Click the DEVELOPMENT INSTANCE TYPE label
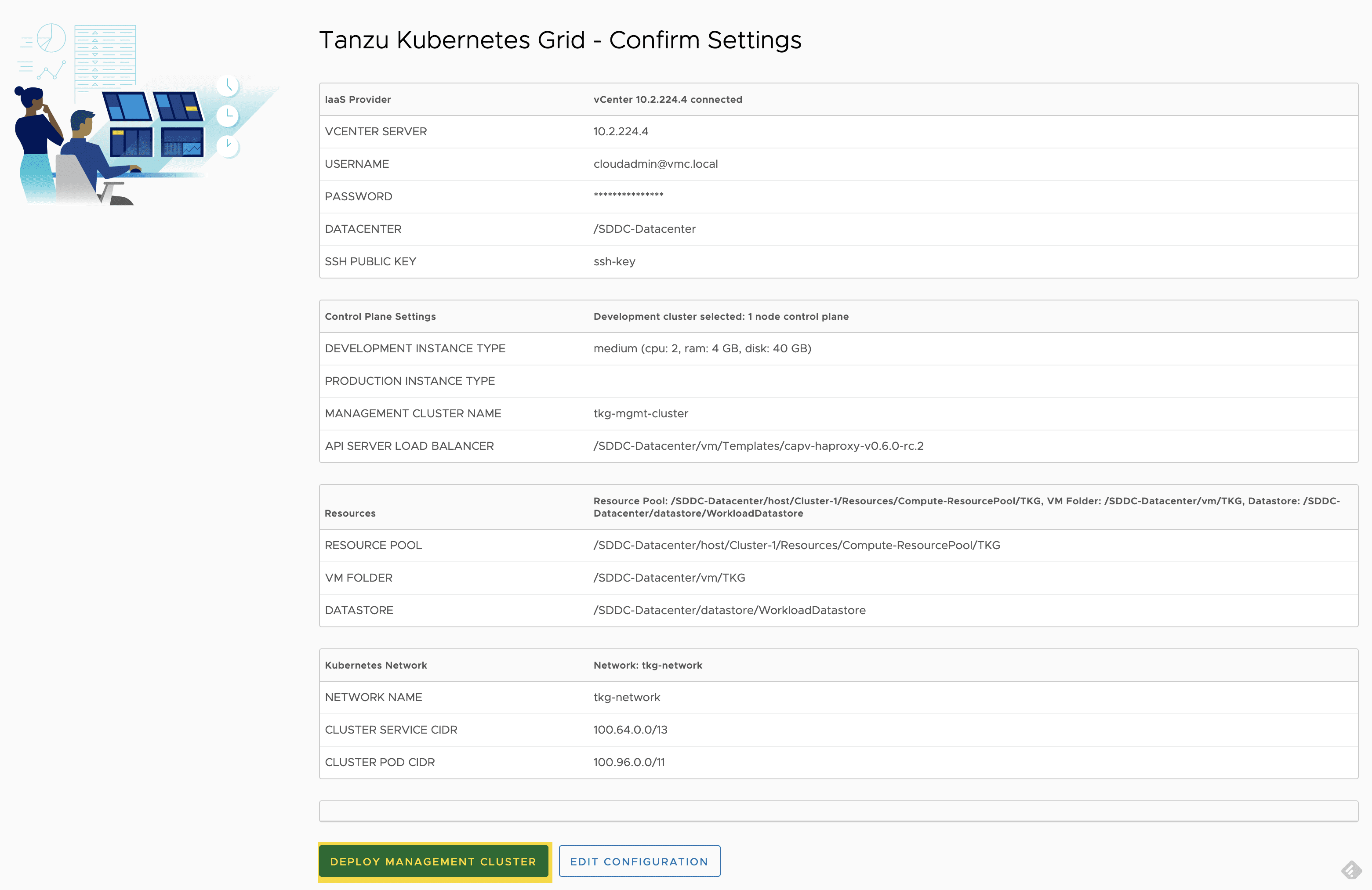 point(415,348)
